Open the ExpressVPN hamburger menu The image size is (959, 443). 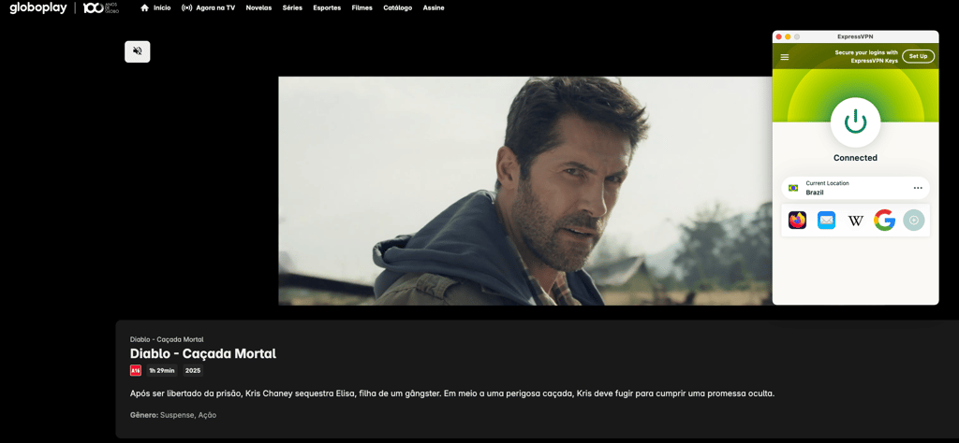coord(785,57)
